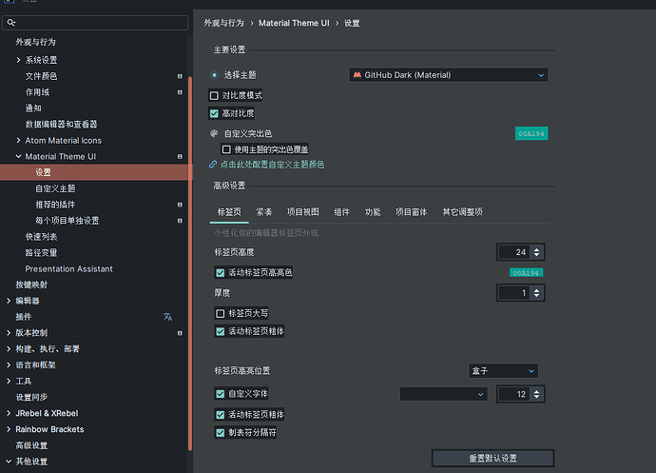Click the round icon beside 选择主题
Image resolution: width=656 pixels, height=473 pixels.
tap(214, 75)
